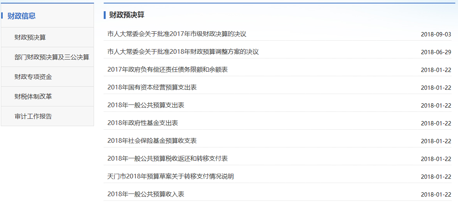Viewport: 458px width, 202px height.
Task: Click the date beside 2018年一般公共预算收入表
Action: point(436,195)
